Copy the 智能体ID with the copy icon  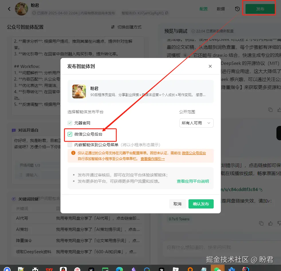(x=167, y=13)
